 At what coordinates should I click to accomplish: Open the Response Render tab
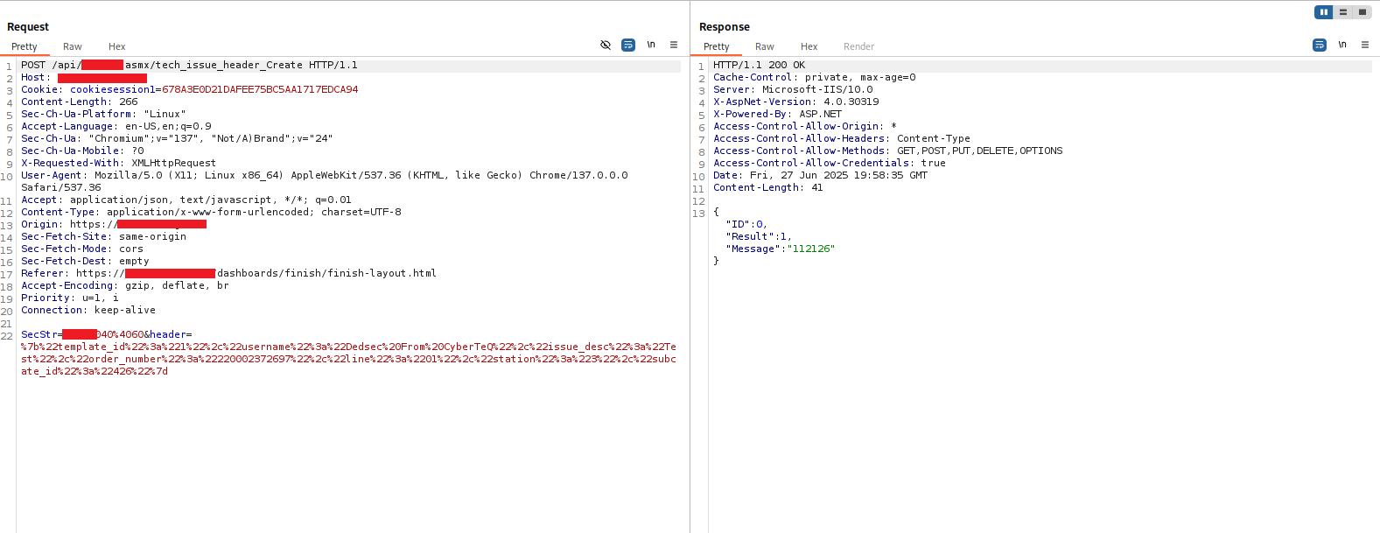click(859, 46)
